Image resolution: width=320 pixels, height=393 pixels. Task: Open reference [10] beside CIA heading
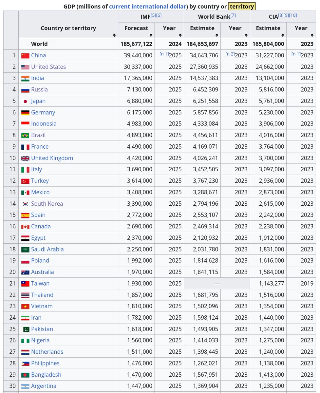pyautogui.click(x=293, y=15)
